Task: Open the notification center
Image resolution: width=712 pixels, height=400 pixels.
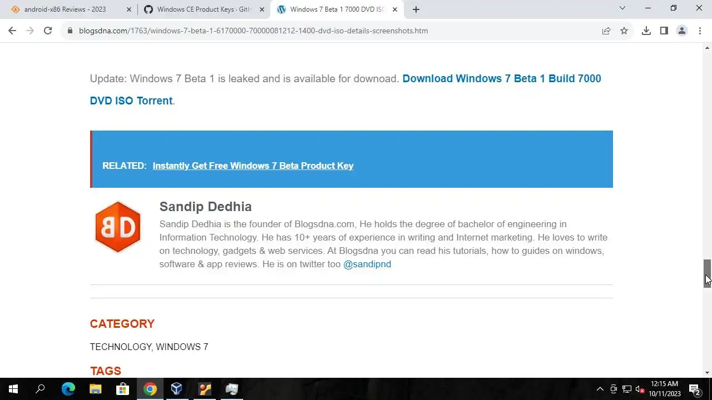Action: 694,389
